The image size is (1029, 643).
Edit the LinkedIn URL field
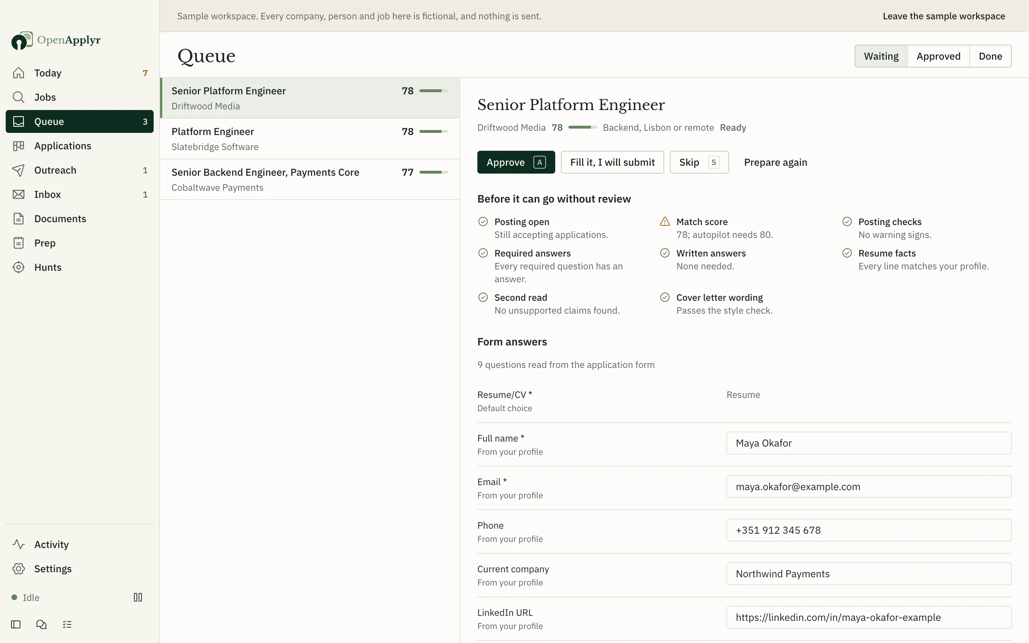click(869, 618)
